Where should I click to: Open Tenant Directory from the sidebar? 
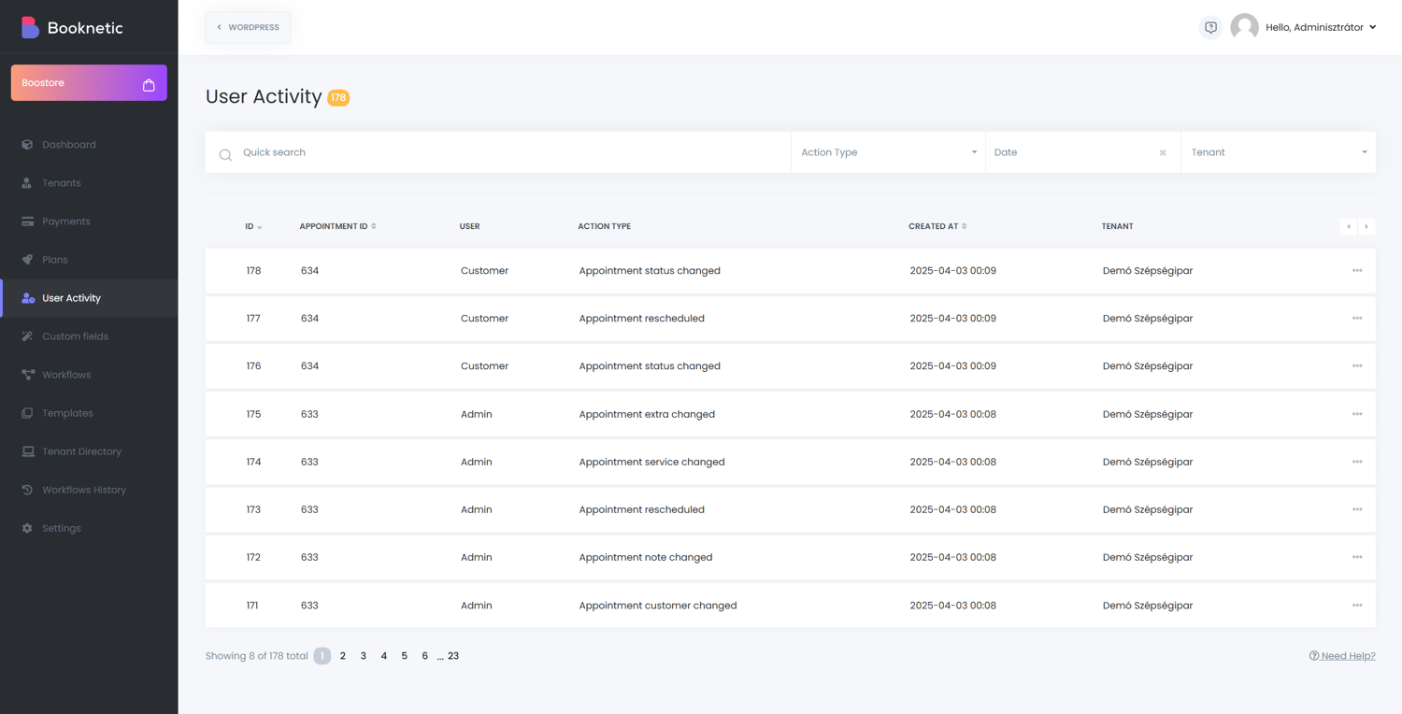(x=89, y=451)
